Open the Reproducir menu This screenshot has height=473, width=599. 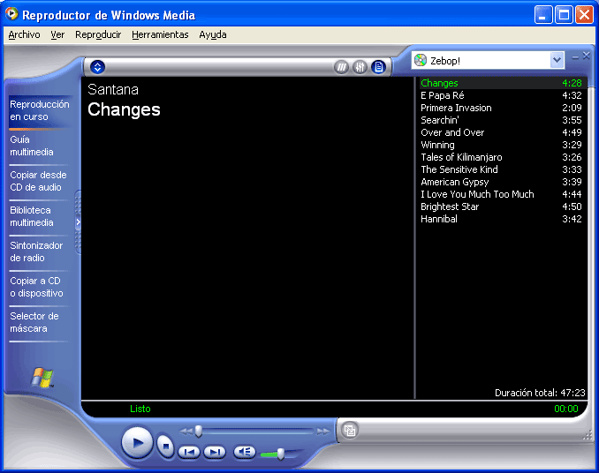[x=98, y=34]
